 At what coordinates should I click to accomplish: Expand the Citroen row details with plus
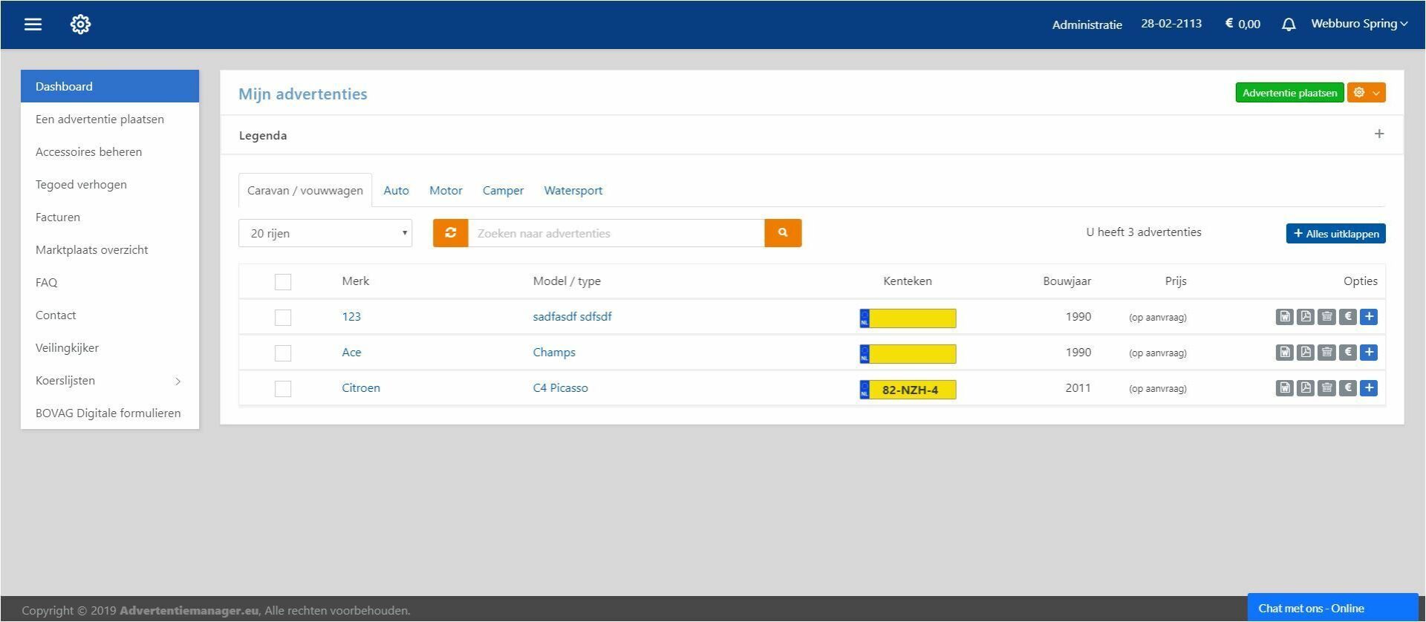click(1369, 388)
